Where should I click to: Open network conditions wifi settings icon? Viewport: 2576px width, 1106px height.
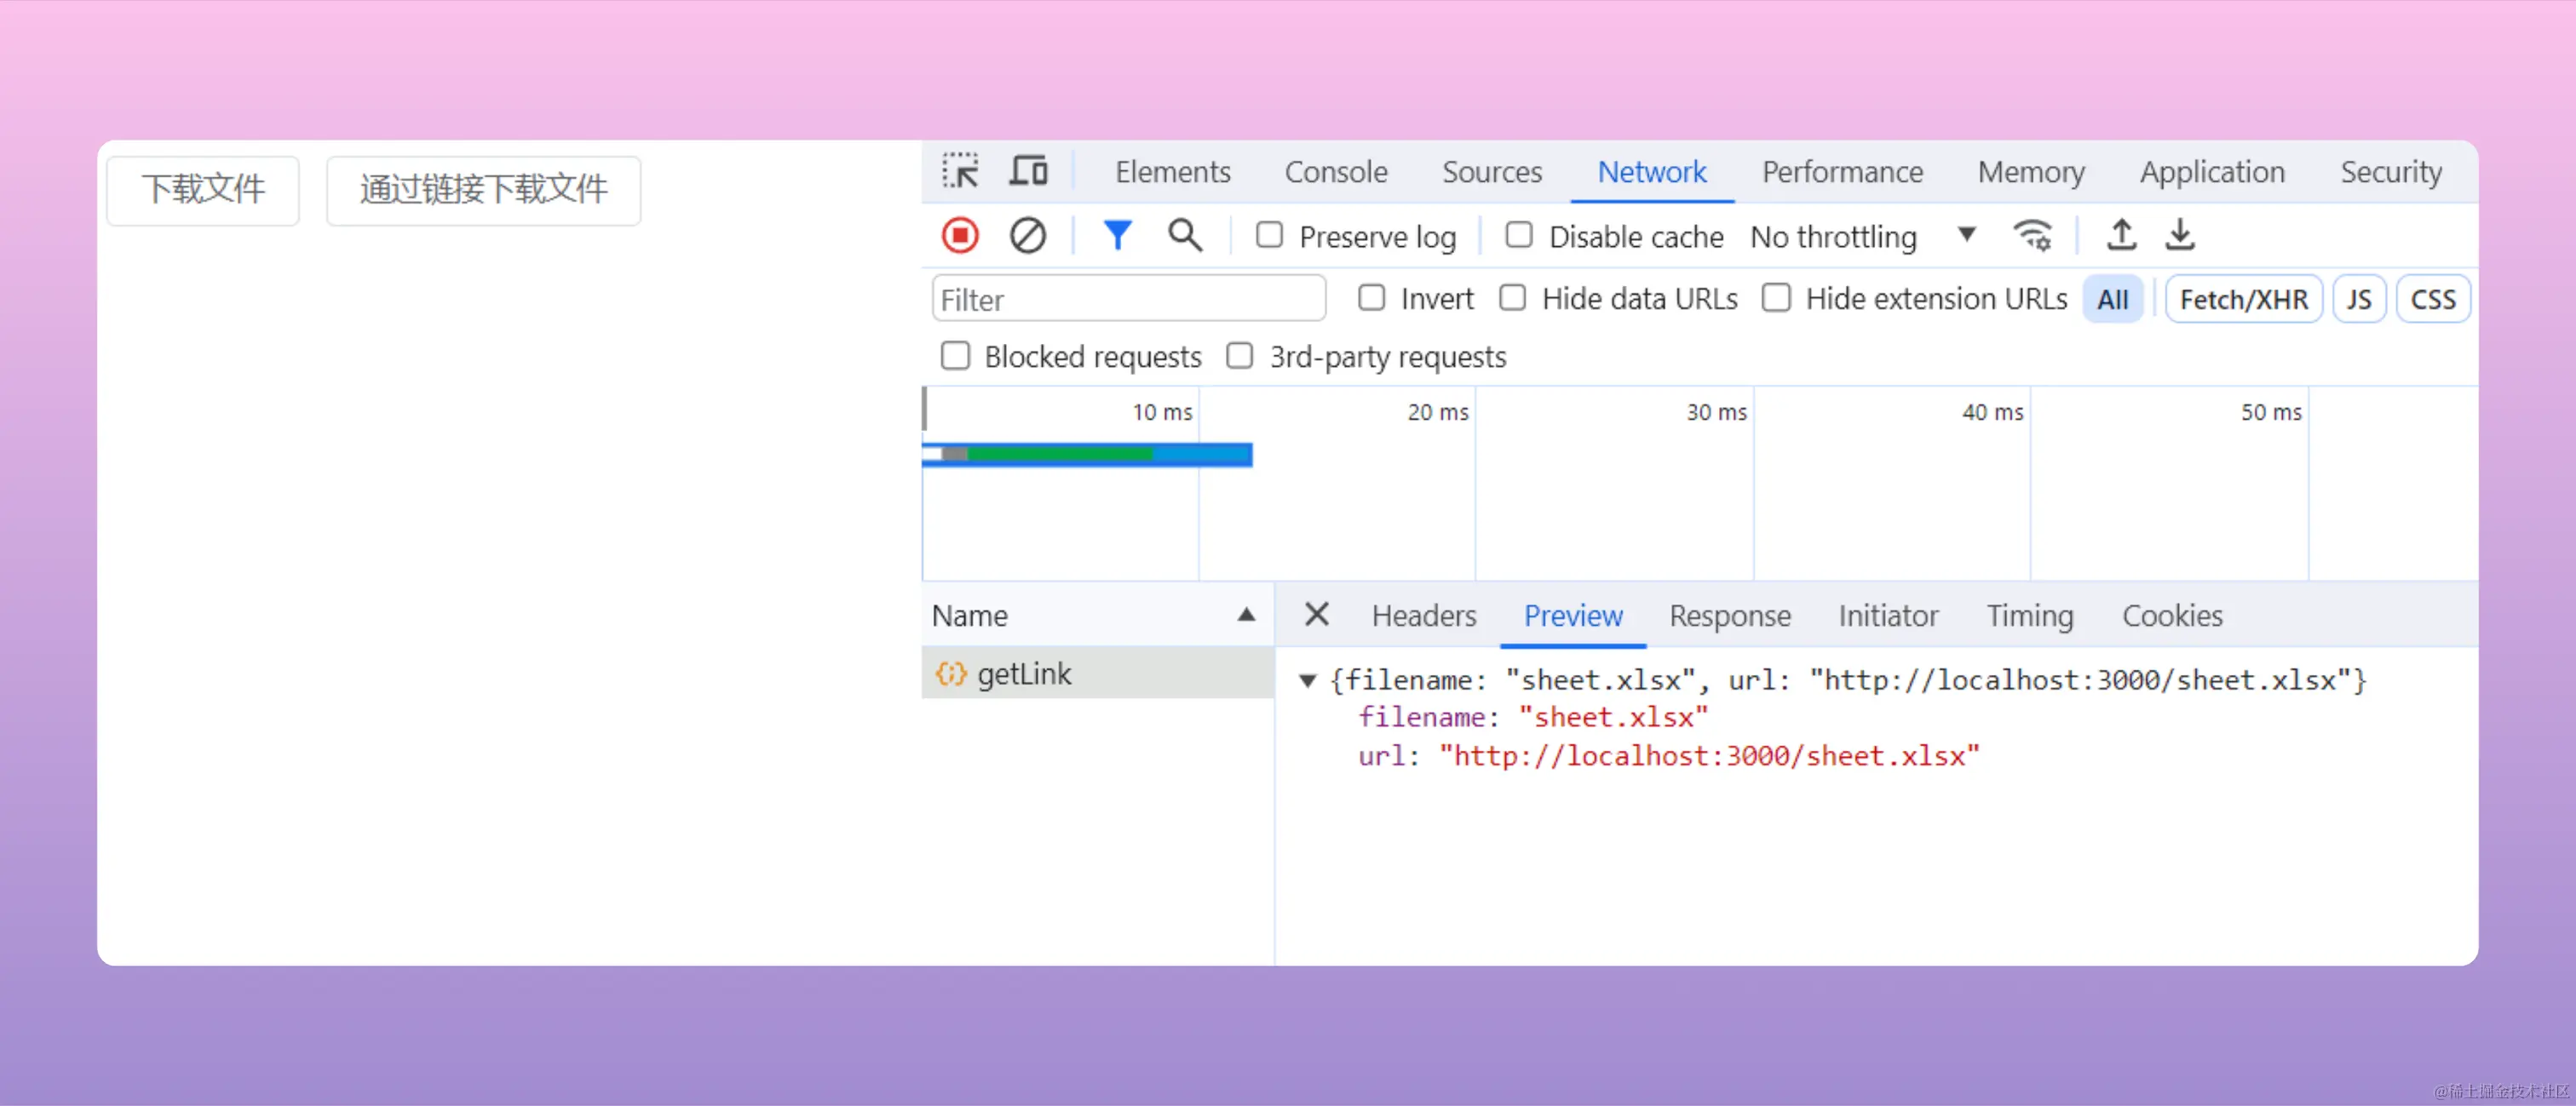coord(2032,236)
